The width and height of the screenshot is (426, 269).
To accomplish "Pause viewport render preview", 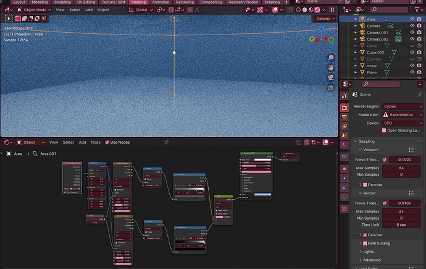I will click(332, 10).
